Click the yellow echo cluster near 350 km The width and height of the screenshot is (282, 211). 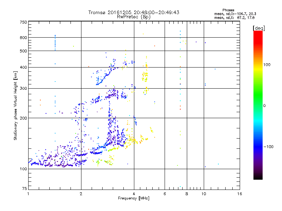[145, 77]
